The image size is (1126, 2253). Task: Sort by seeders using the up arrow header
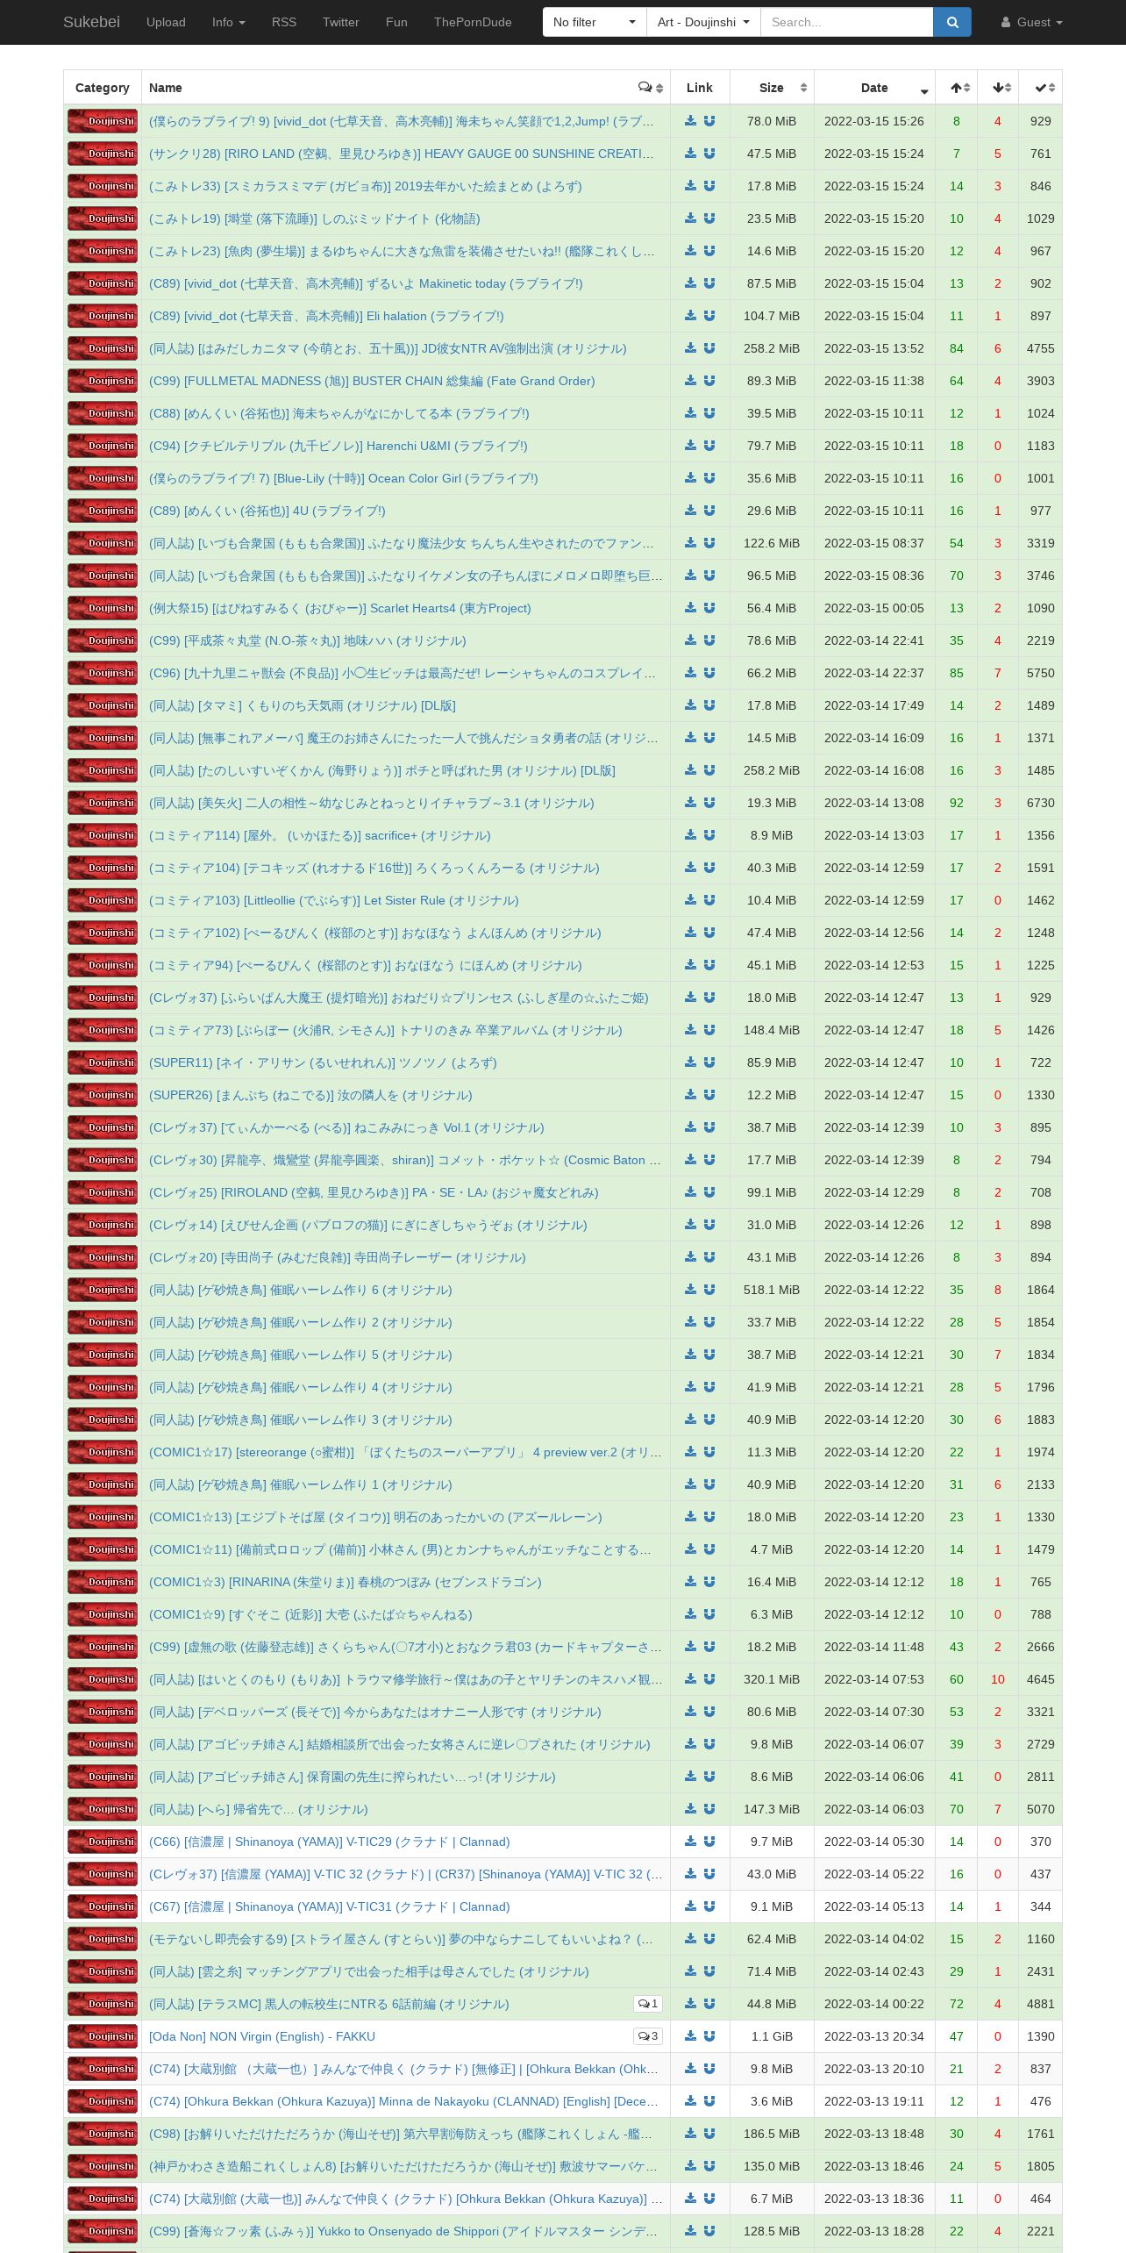[957, 88]
